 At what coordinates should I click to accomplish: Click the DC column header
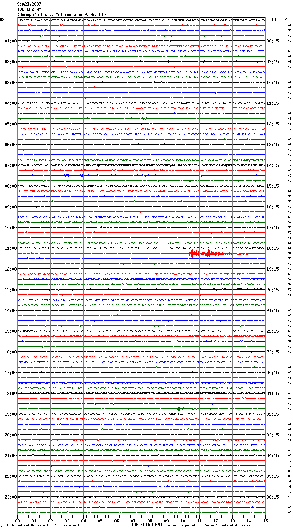286,19
